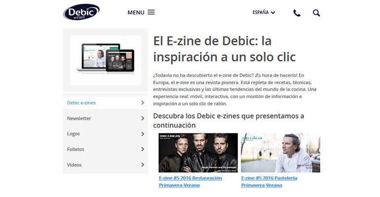Click the MENU text label
The height and width of the screenshot is (197, 380).
click(136, 13)
